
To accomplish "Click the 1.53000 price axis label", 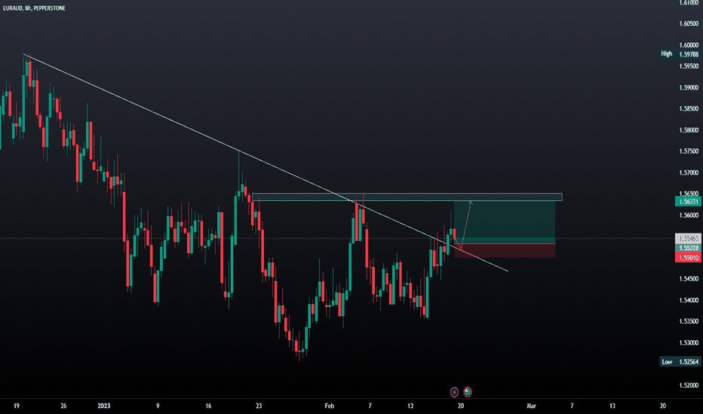I will [x=689, y=342].
